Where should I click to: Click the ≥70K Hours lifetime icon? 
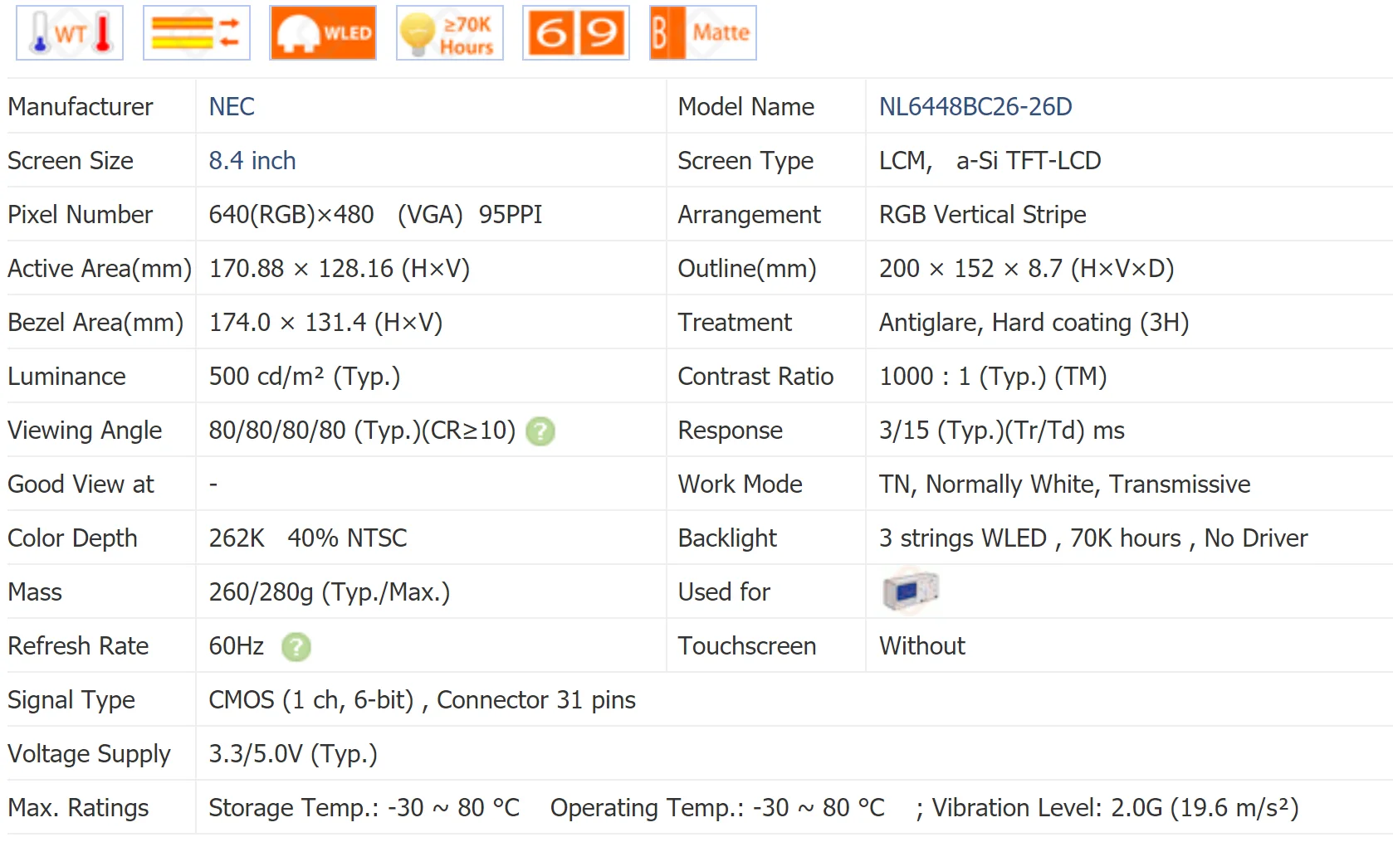450,33
